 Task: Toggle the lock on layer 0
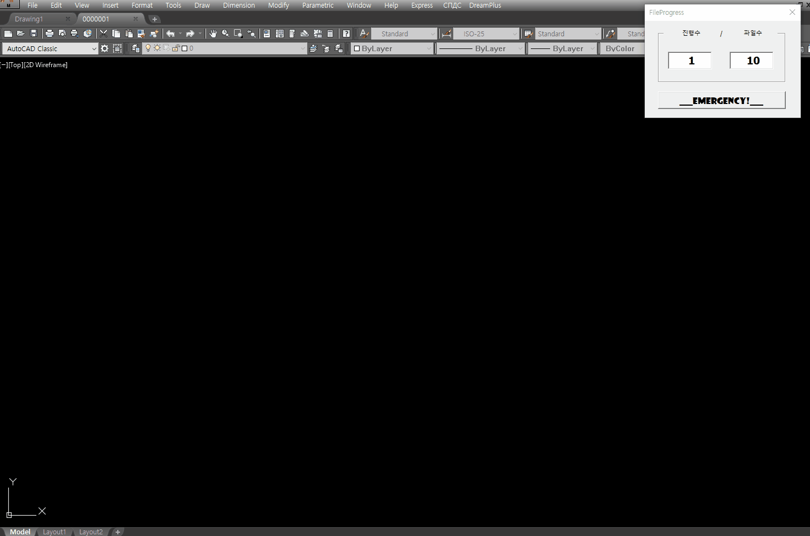[175, 48]
